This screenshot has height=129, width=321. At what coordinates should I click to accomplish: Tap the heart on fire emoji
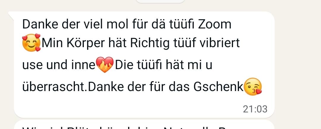[105, 65]
